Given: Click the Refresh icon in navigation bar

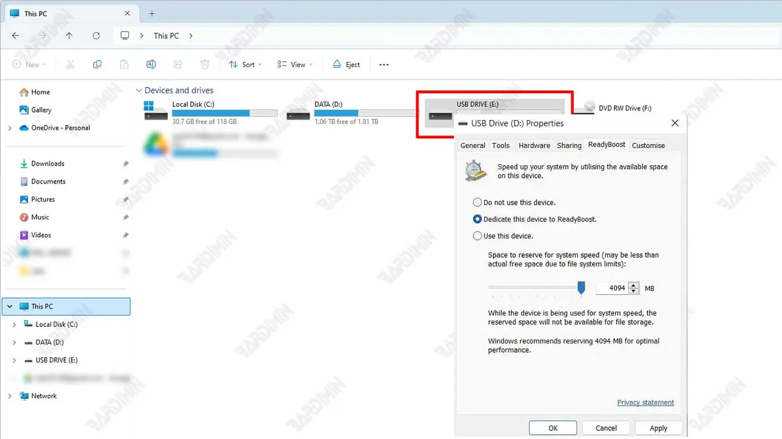Looking at the screenshot, I should [x=96, y=35].
